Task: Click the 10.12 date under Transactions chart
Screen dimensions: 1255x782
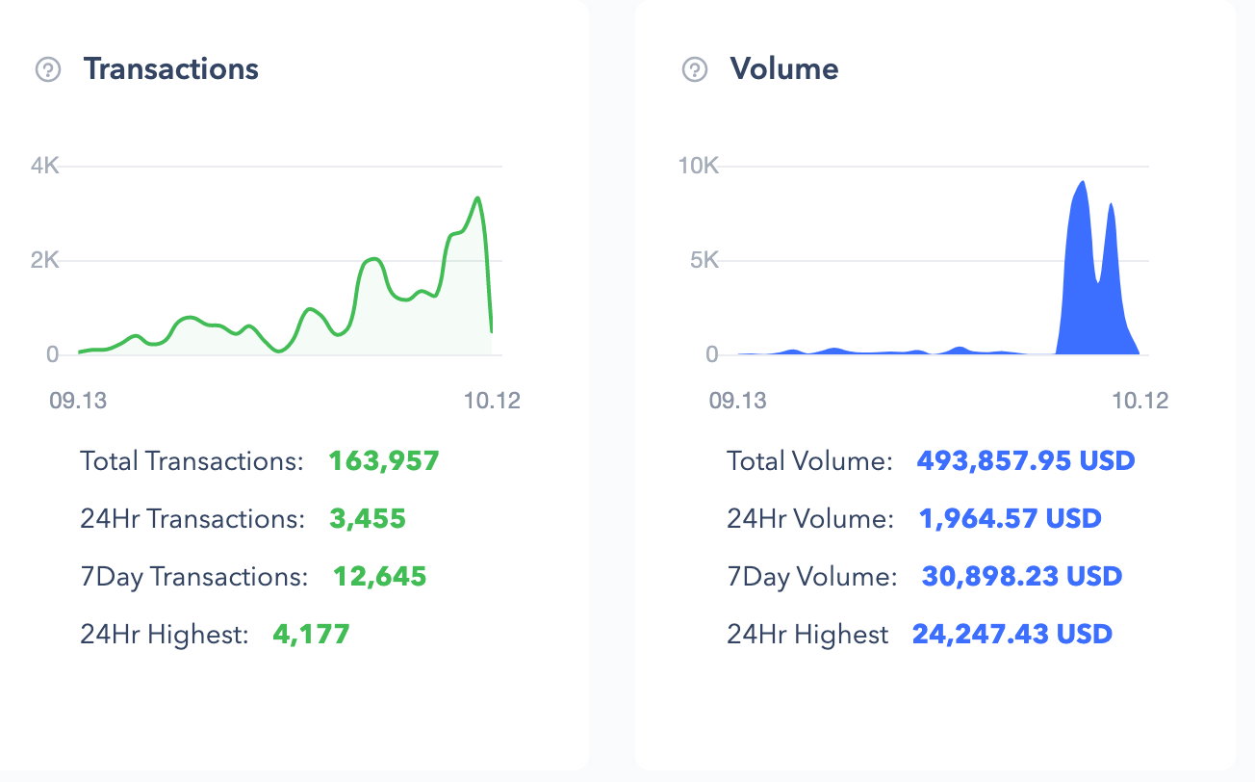Action: point(492,401)
